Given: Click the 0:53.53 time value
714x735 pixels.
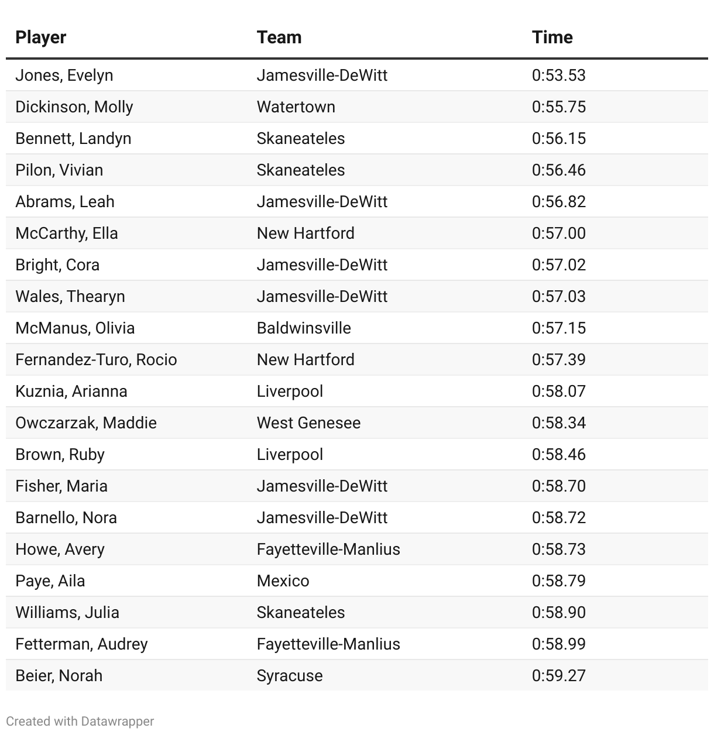Looking at the screenshot, I should [558, 75].
